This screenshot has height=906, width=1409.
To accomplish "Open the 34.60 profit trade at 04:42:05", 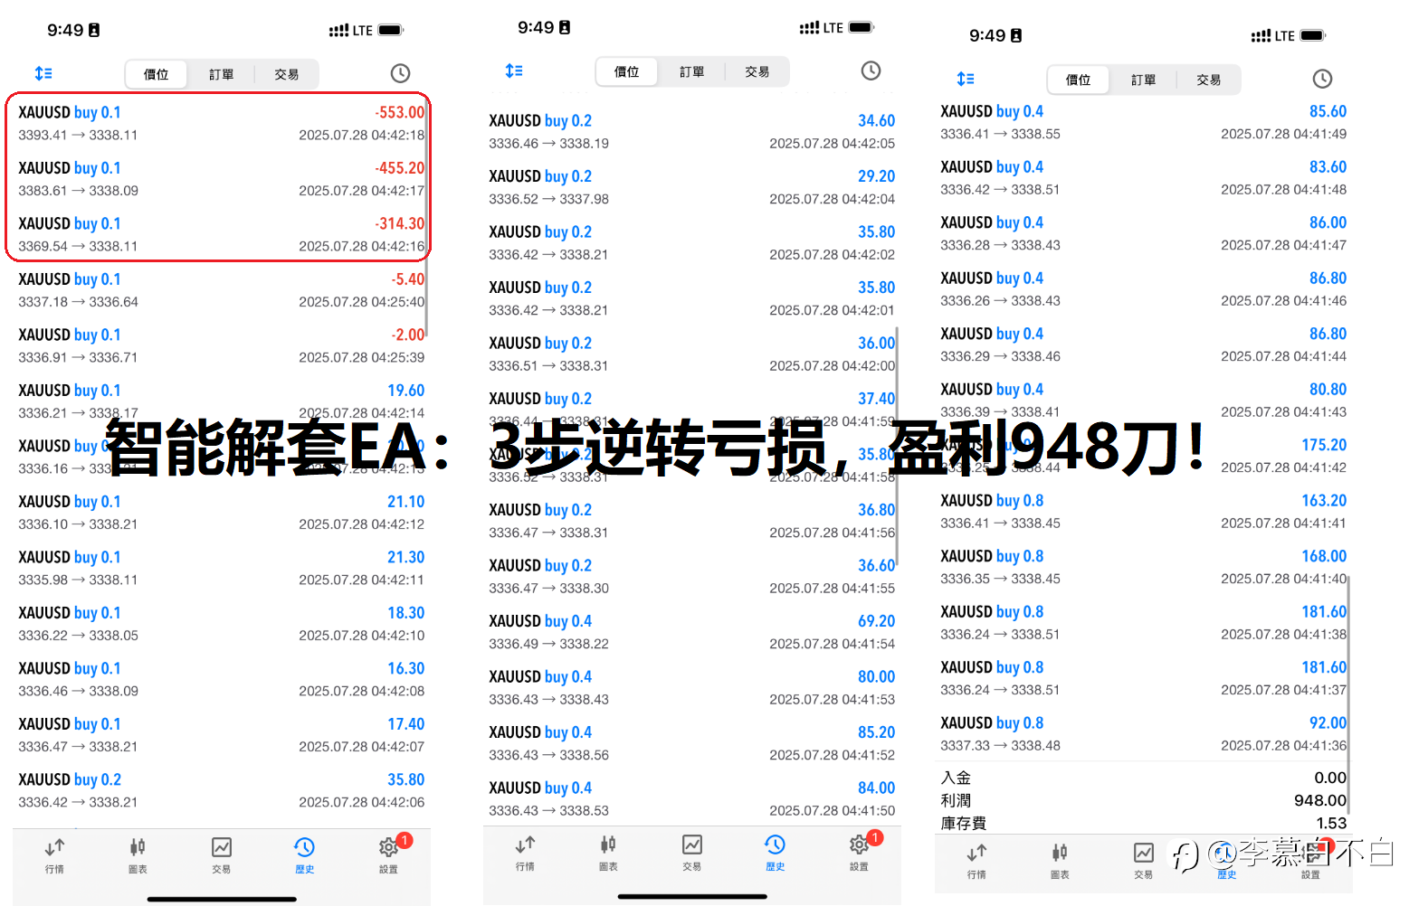I will click(x=691, y=131).
